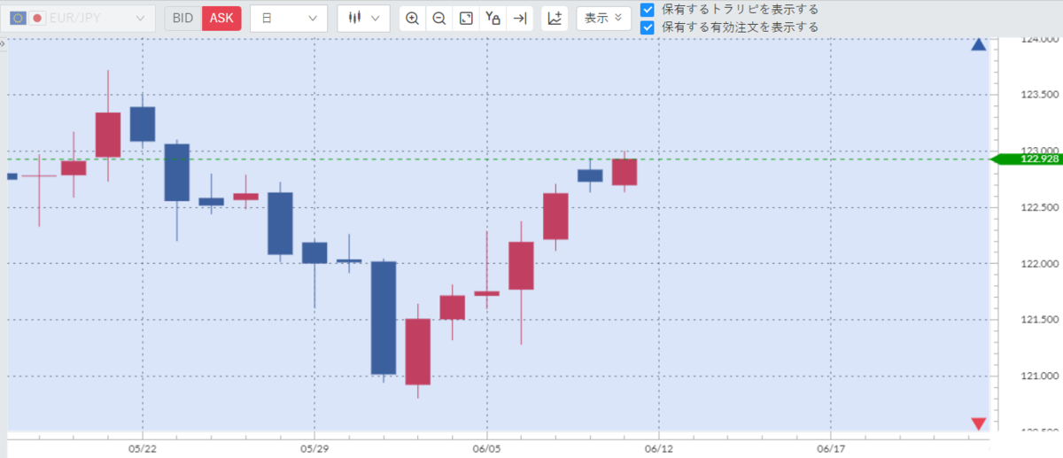
Task: Add a technical indicator to chart
Action: pos(555,18)
